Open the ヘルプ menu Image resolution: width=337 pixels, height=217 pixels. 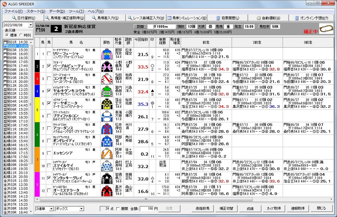coord(96,11)
